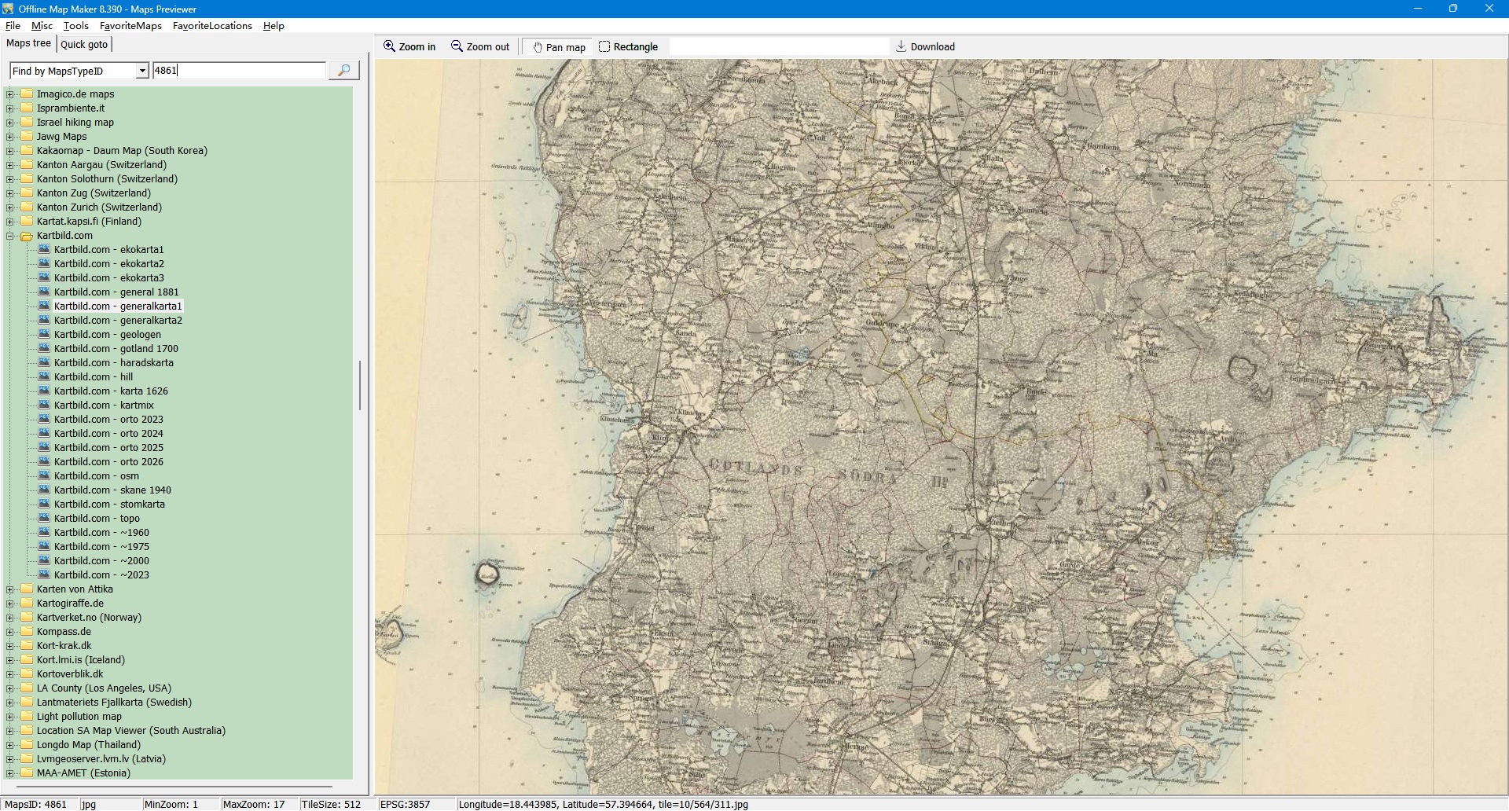Click the toolbar text box beside Rectangle
This screenshot has height=811, width=1509.
pos(779,47)
